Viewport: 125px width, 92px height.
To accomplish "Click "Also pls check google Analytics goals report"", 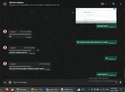I will point(26,69).
